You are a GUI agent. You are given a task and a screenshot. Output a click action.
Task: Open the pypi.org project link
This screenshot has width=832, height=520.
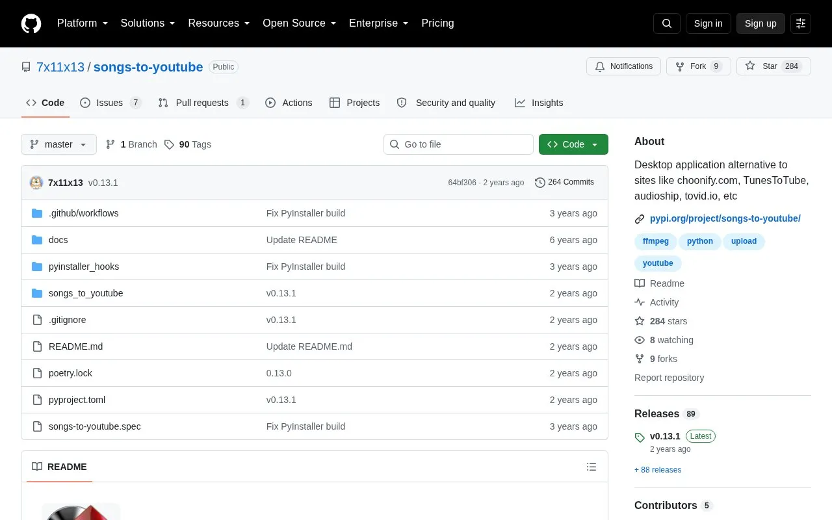725,218
